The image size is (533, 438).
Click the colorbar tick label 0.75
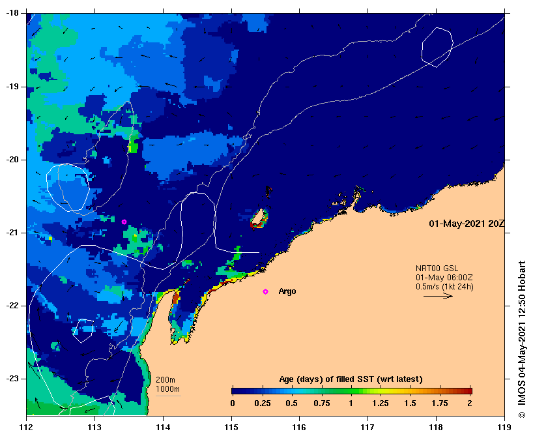pos(322,403)
